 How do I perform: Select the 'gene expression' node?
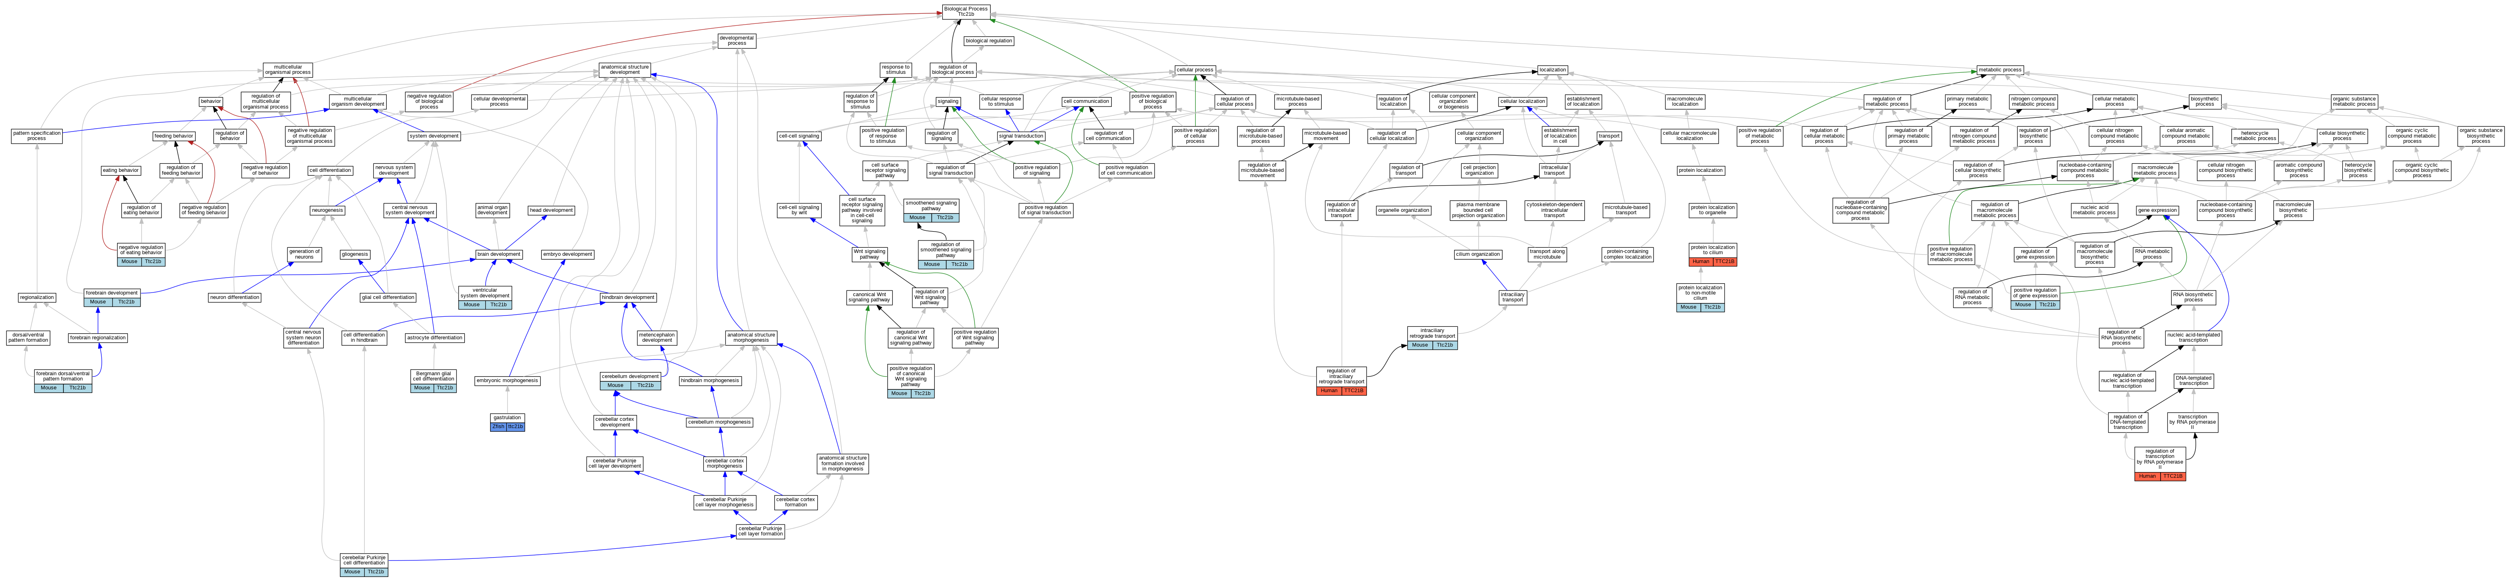2157,211
